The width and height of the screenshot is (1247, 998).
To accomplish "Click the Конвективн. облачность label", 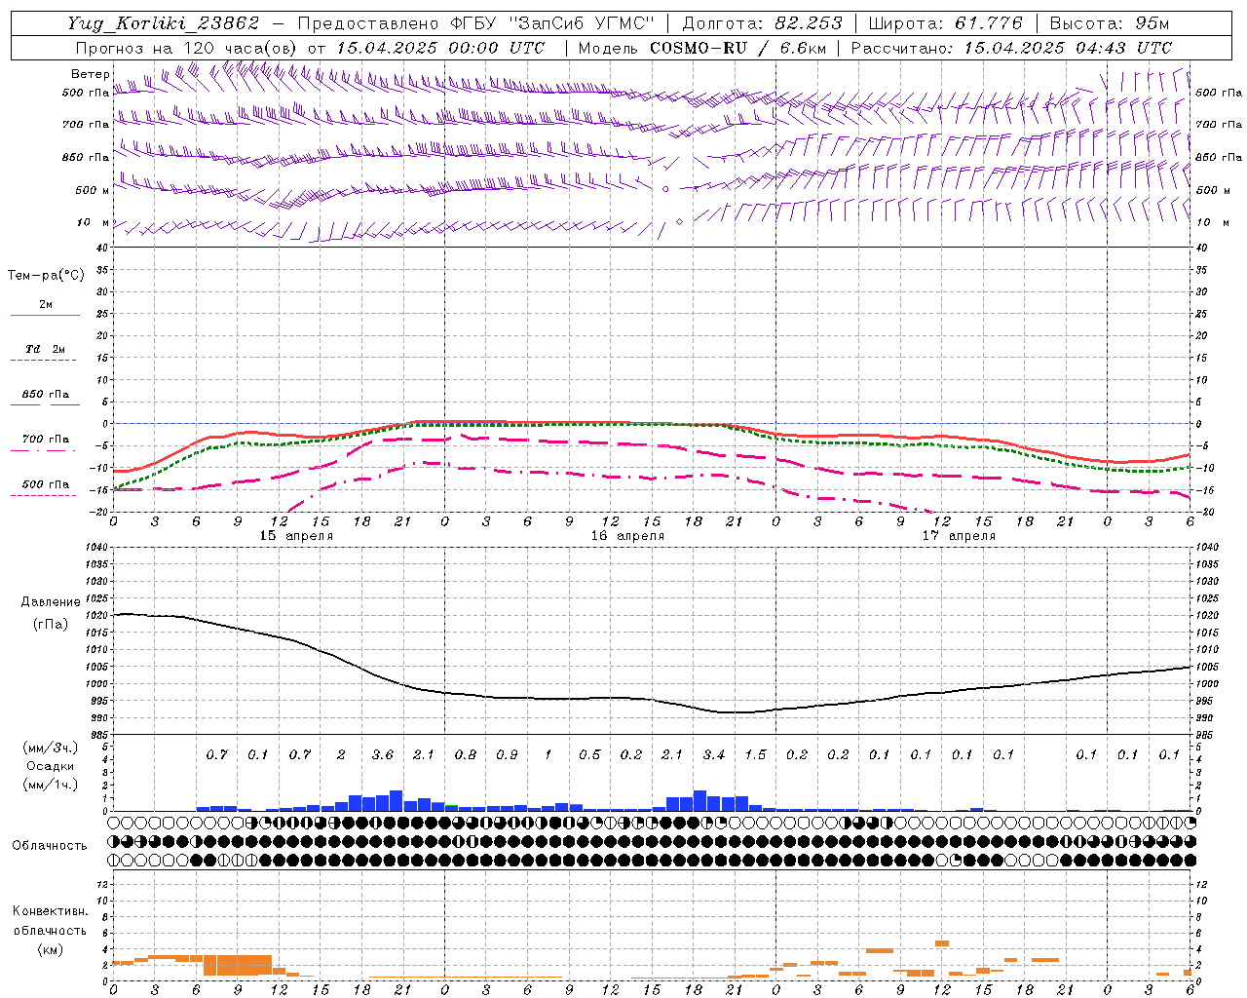I will pyautogui.click(x=50, y=921).
